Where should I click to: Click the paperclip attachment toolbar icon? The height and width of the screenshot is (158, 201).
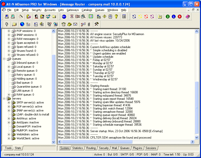point(88,24)
